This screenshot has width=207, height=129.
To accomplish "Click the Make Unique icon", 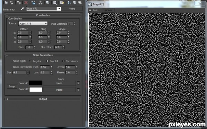I will point(40,2).
